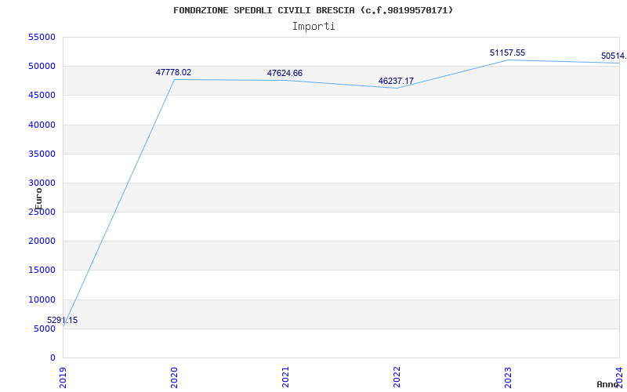Click the 50000 y-axis value
Image resolution: width=627 pixels, height=392 pixels.
click(x=42, y=66)
